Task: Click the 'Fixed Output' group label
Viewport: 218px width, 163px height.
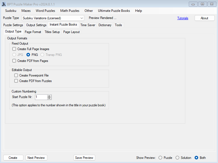Action: pos(20,44)
